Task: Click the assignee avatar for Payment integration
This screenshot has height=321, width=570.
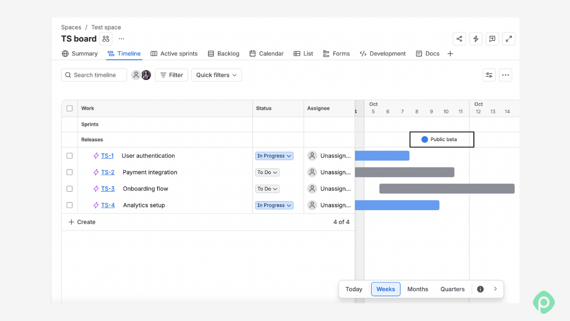Action: click(x=312, y=172)
